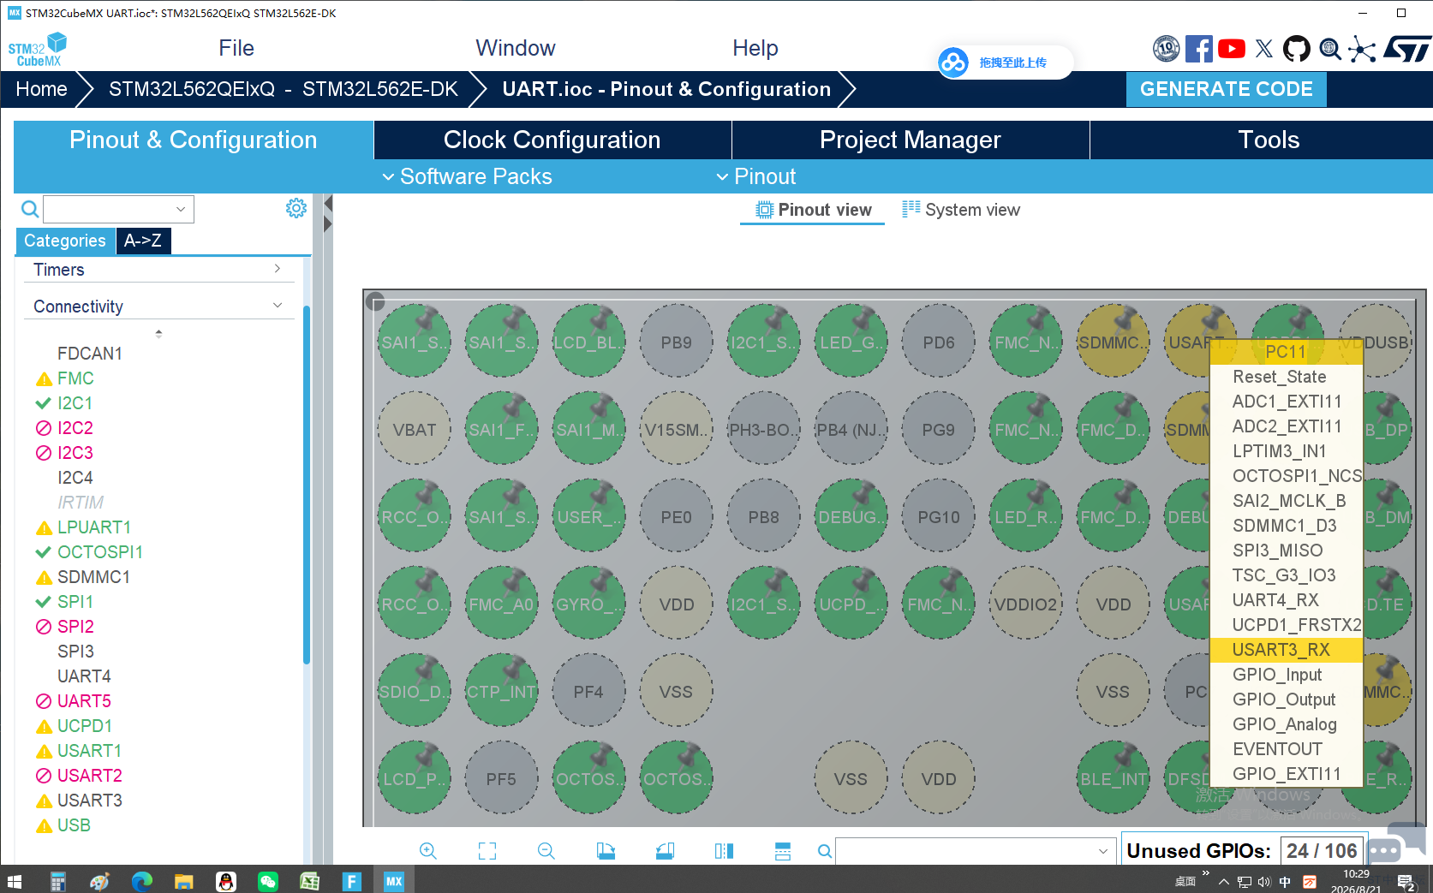1433x893 pixels.
Task: Open the X (Twitter) link icon
Action: click(x=1263, y=49)
